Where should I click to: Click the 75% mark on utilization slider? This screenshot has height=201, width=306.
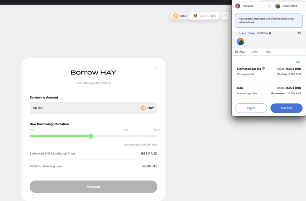coord(125,130)
